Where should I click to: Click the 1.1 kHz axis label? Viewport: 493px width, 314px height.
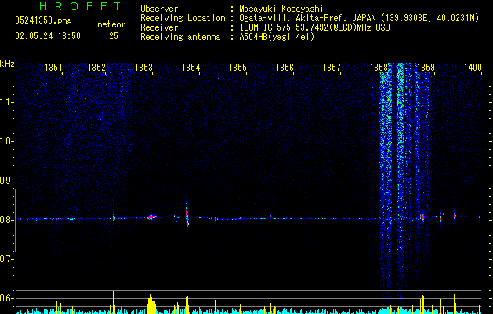point(6,102)
